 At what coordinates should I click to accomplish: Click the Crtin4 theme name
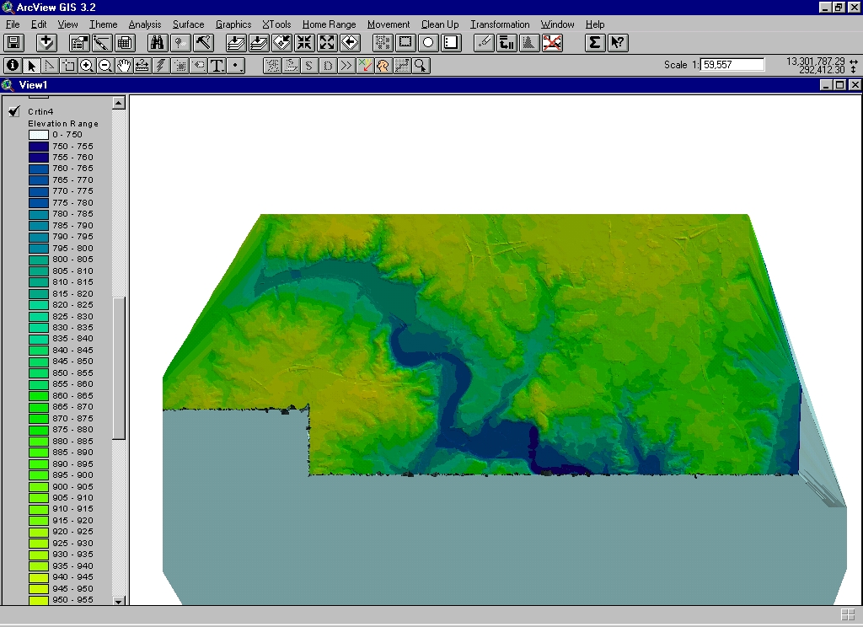pyautogui.click(x=40, y=112)
